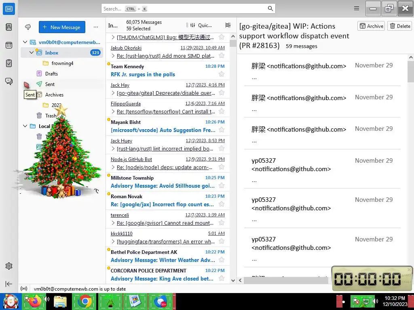Open the frowning4 subfolder
The height and width of the screenshot is (310, 414).
click(62, 63)
